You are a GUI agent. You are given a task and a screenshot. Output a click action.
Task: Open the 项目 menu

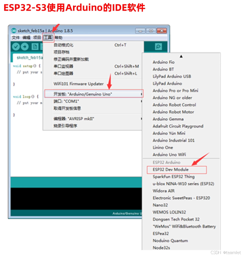coord(37,38)
